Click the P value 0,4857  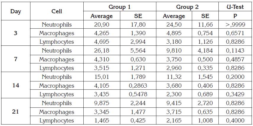click(x=236, y=59)
